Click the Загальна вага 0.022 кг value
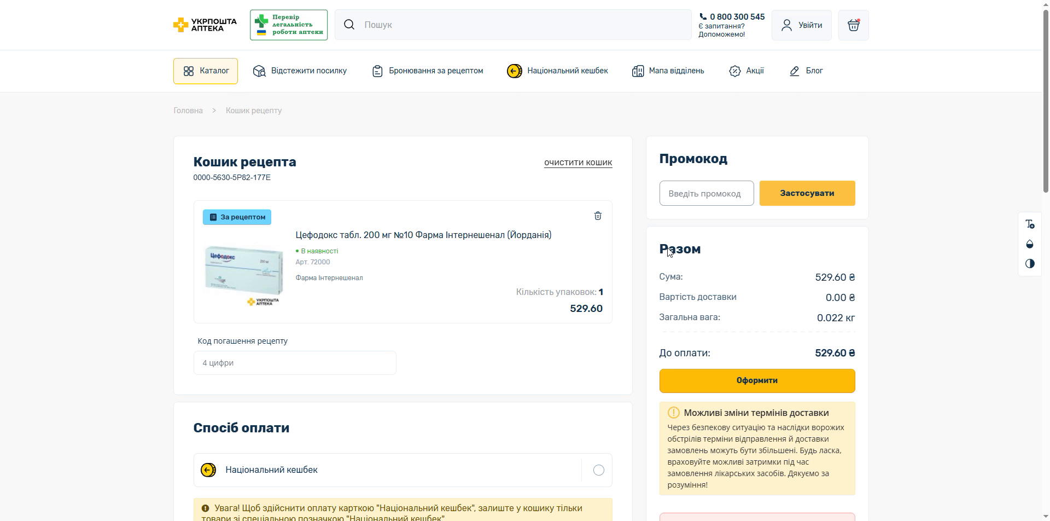The width and height of the screenshot is (1050, 521). click(x=836, y=318)
